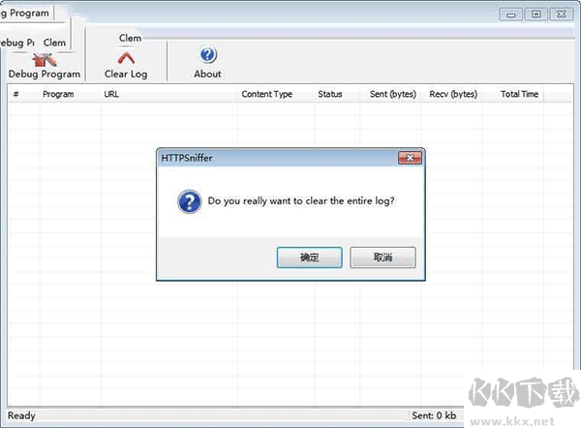Sort by Recv (bytes) column header
This screenshot has height=428, width=581.
453,94
